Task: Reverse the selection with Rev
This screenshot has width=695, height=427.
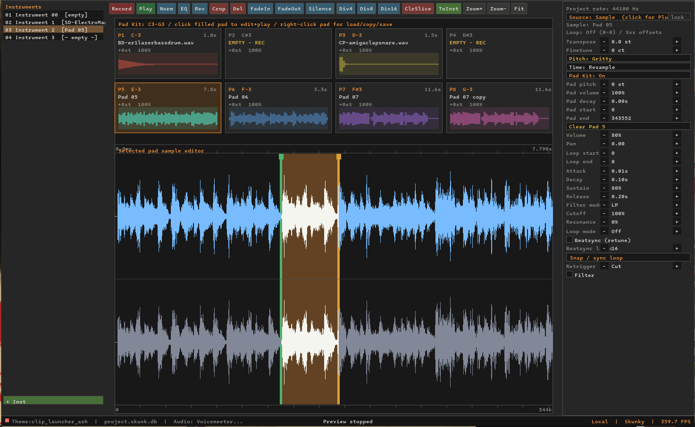Action: 200,8
